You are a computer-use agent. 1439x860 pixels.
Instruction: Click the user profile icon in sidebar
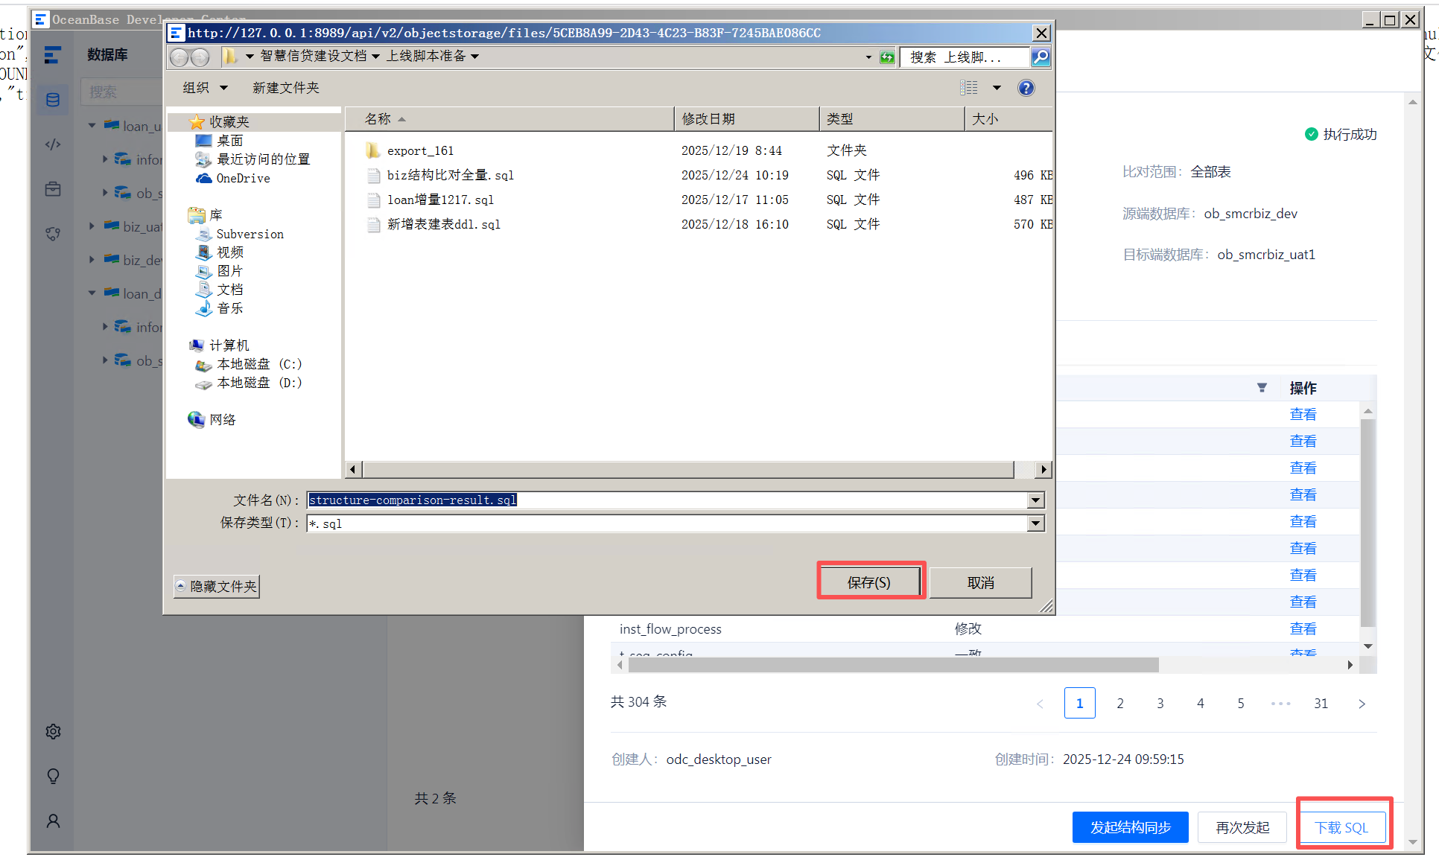(x=53, y=821)
